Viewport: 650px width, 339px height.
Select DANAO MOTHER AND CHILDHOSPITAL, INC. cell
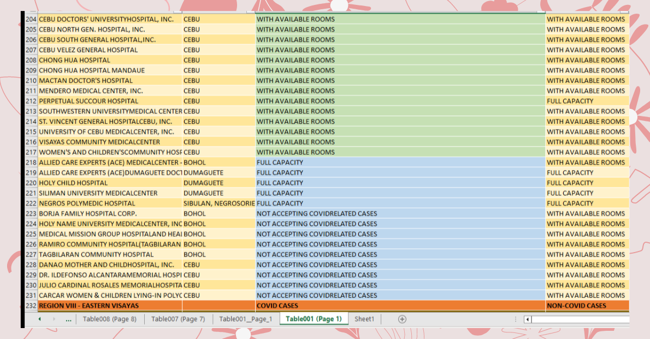(x=110, y=265)
